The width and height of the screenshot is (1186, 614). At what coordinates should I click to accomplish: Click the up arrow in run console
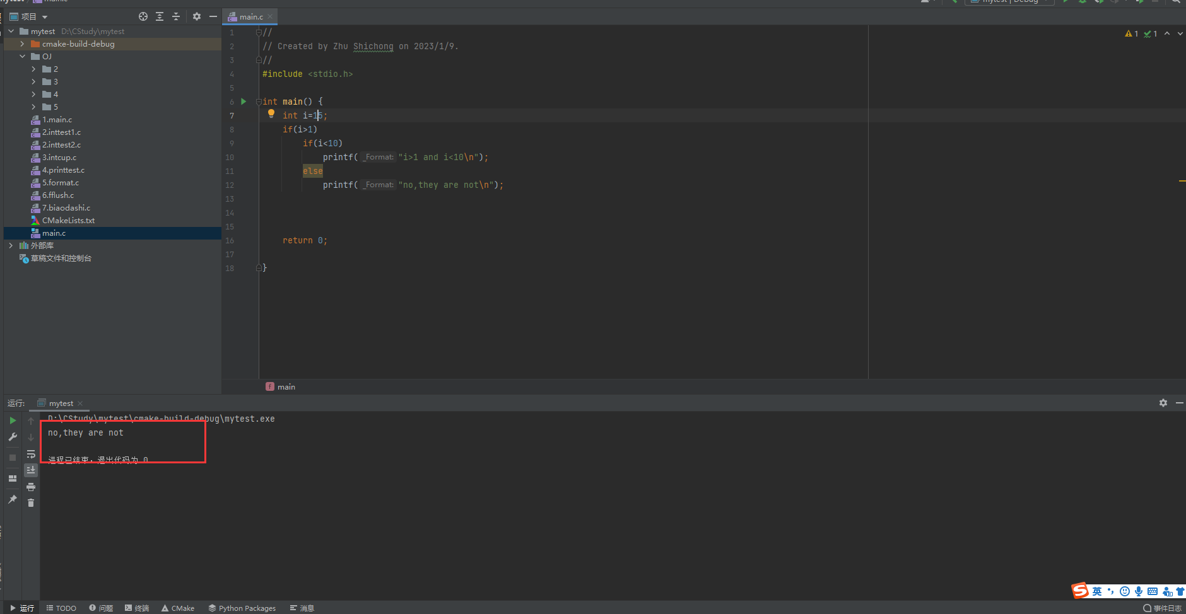tap(31, 420)
